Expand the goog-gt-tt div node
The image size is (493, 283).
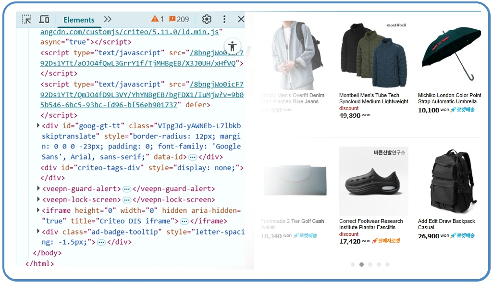point(38,126)
